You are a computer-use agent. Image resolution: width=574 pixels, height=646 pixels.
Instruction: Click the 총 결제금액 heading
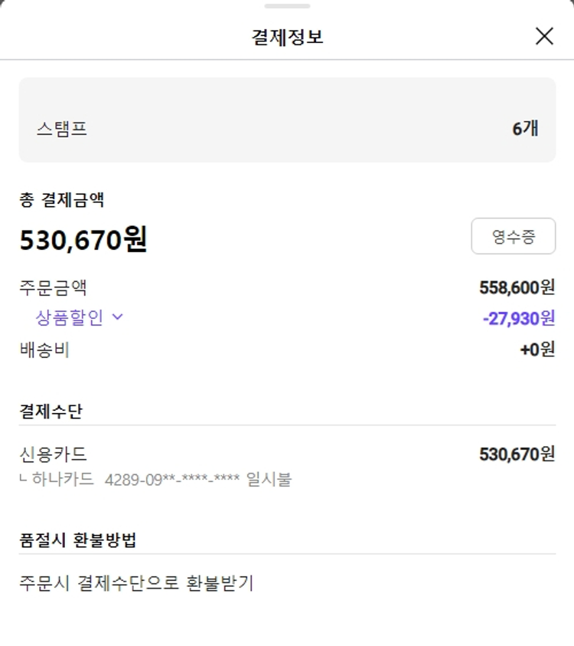coord(61,200)
